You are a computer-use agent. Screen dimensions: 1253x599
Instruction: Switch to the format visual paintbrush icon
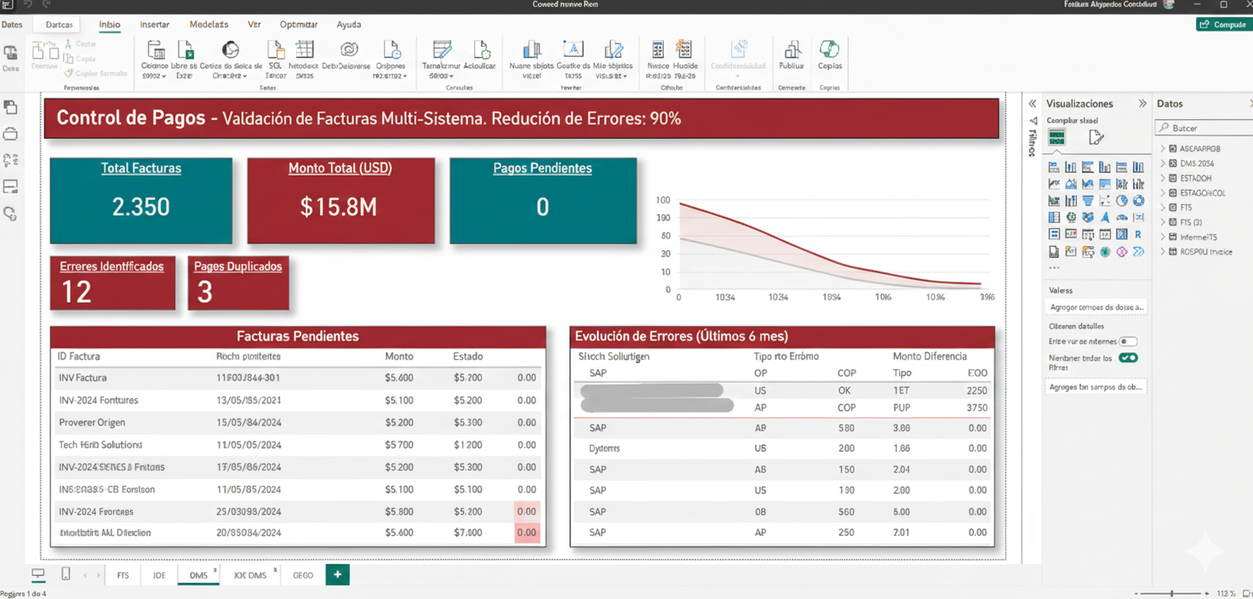[x=1096, y=138]
